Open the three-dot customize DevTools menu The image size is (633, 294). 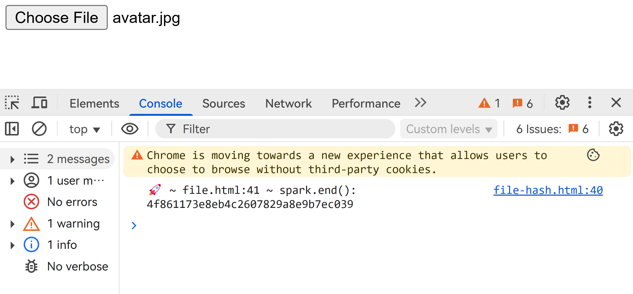point(590,103)
